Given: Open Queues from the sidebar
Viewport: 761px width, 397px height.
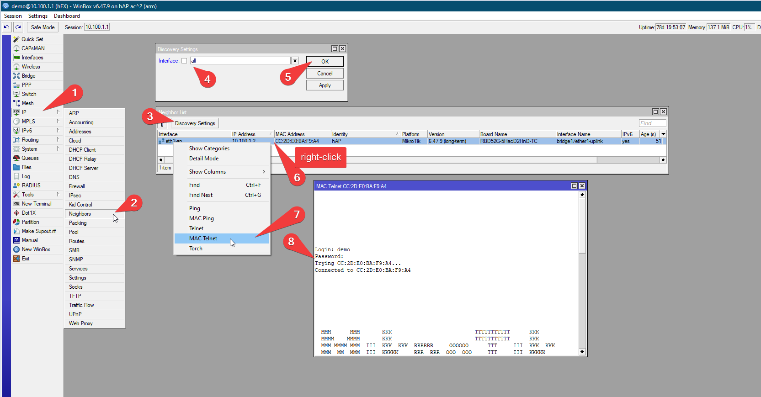Looking at the screenshot, I should [x=30, y=158].
